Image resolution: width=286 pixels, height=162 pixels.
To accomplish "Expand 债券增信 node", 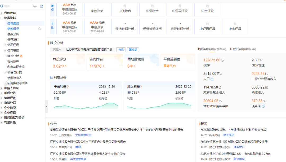I will point(5,50).
